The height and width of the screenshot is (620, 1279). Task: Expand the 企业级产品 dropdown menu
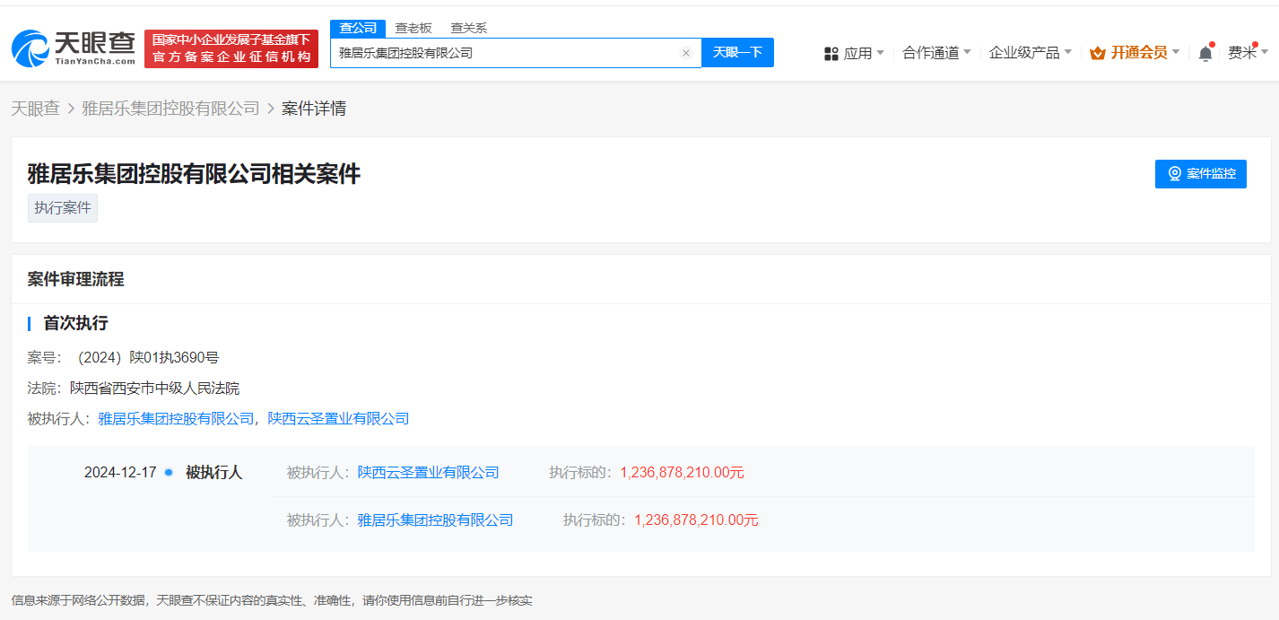pos(1031,53)
